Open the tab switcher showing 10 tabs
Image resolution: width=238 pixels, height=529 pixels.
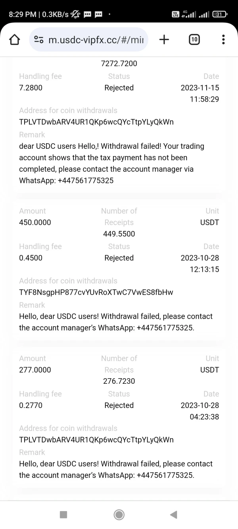pyautogui.click(x=194, y=39)
